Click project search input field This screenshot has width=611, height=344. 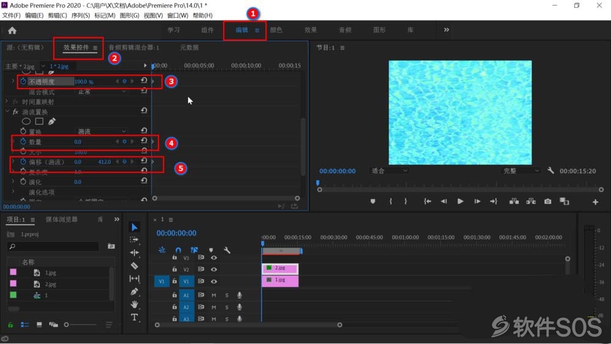click(53, 246)
